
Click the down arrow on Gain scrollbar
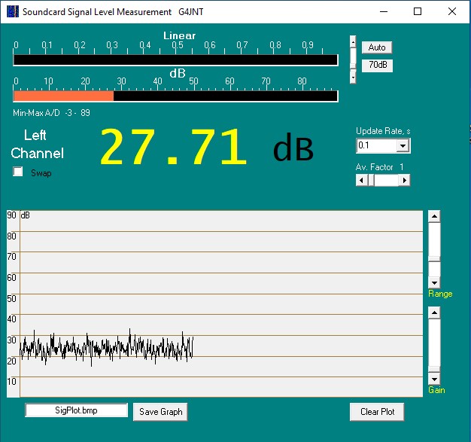433,379
